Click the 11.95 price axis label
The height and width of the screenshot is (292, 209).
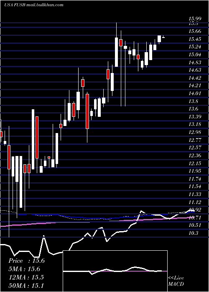195,171
